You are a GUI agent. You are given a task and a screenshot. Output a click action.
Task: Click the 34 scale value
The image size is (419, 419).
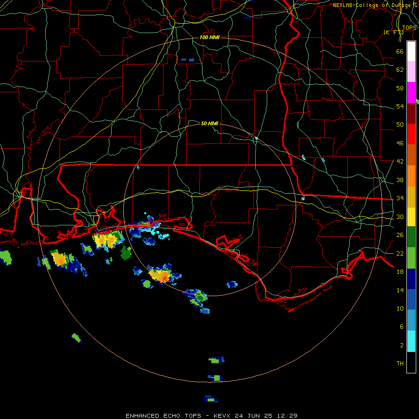pyautogui.click(x=400, y=198)
